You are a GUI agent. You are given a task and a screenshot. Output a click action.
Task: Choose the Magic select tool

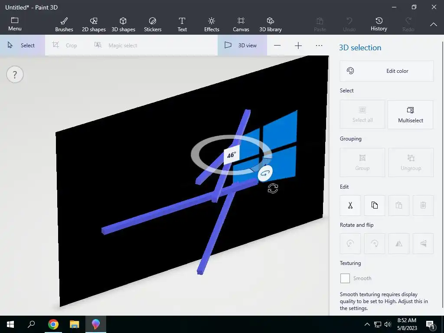click(115, 45)
